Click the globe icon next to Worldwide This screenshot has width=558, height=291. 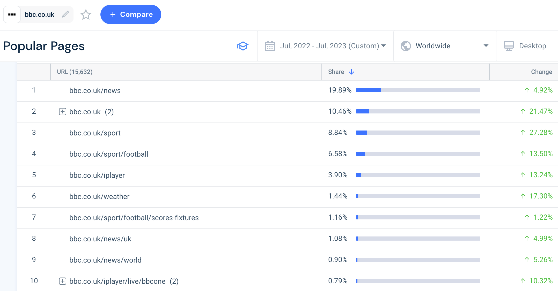coord(406,46)
